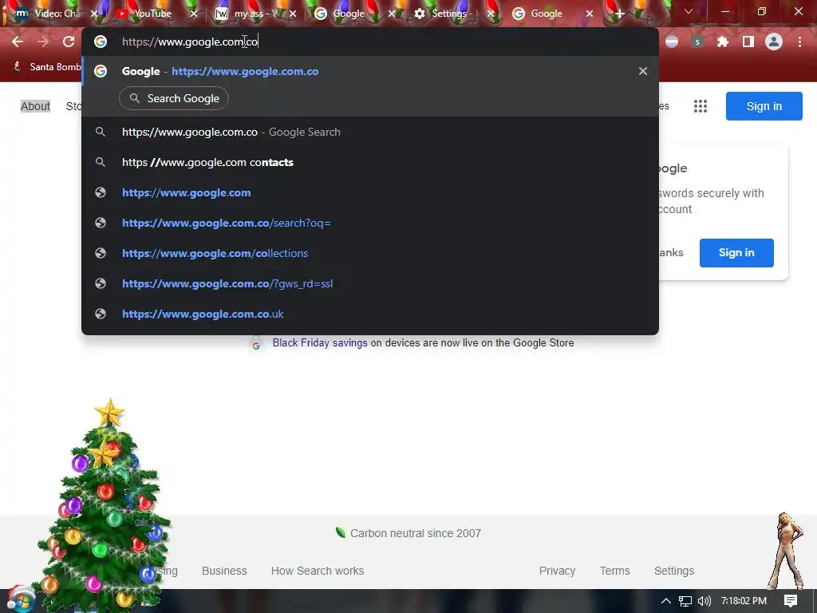The image size is (817, 613).
Task: Toggle the side panel icon
Action: point(748,42)
